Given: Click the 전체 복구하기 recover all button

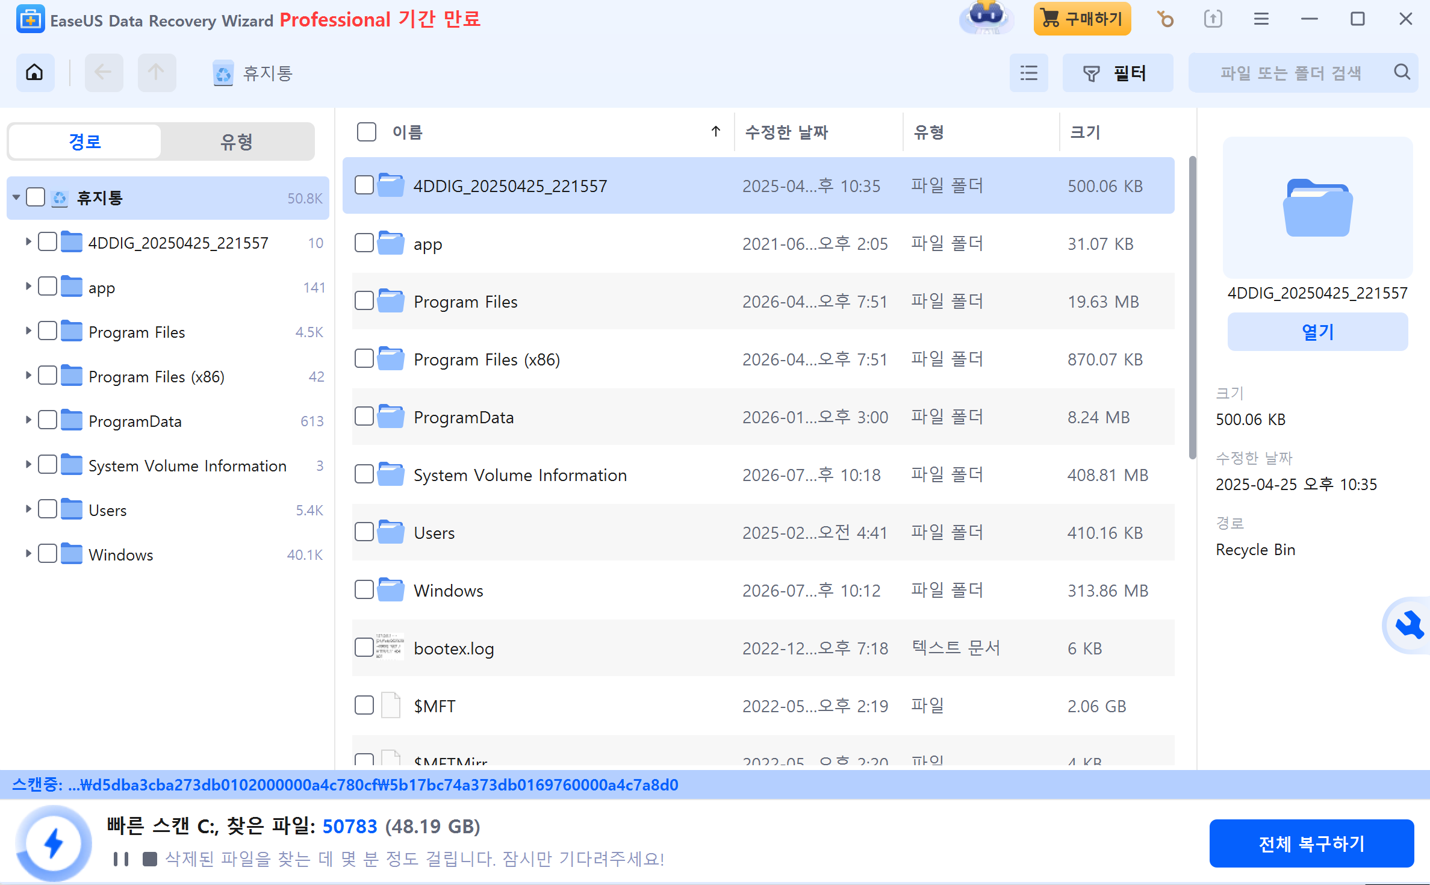Looking at the screenshot, I should 1311,843.
